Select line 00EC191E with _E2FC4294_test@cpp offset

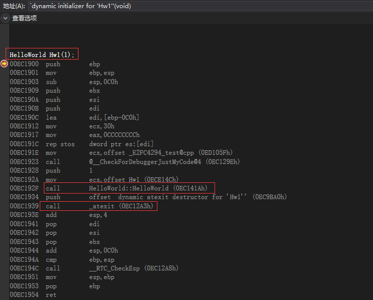121,153
